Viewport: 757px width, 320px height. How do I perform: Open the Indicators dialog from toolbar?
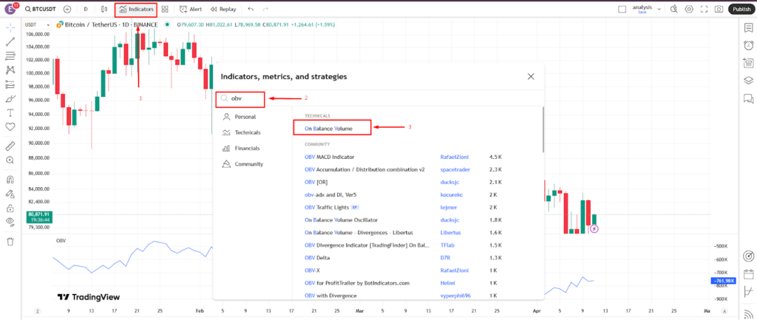click(136, 9)
